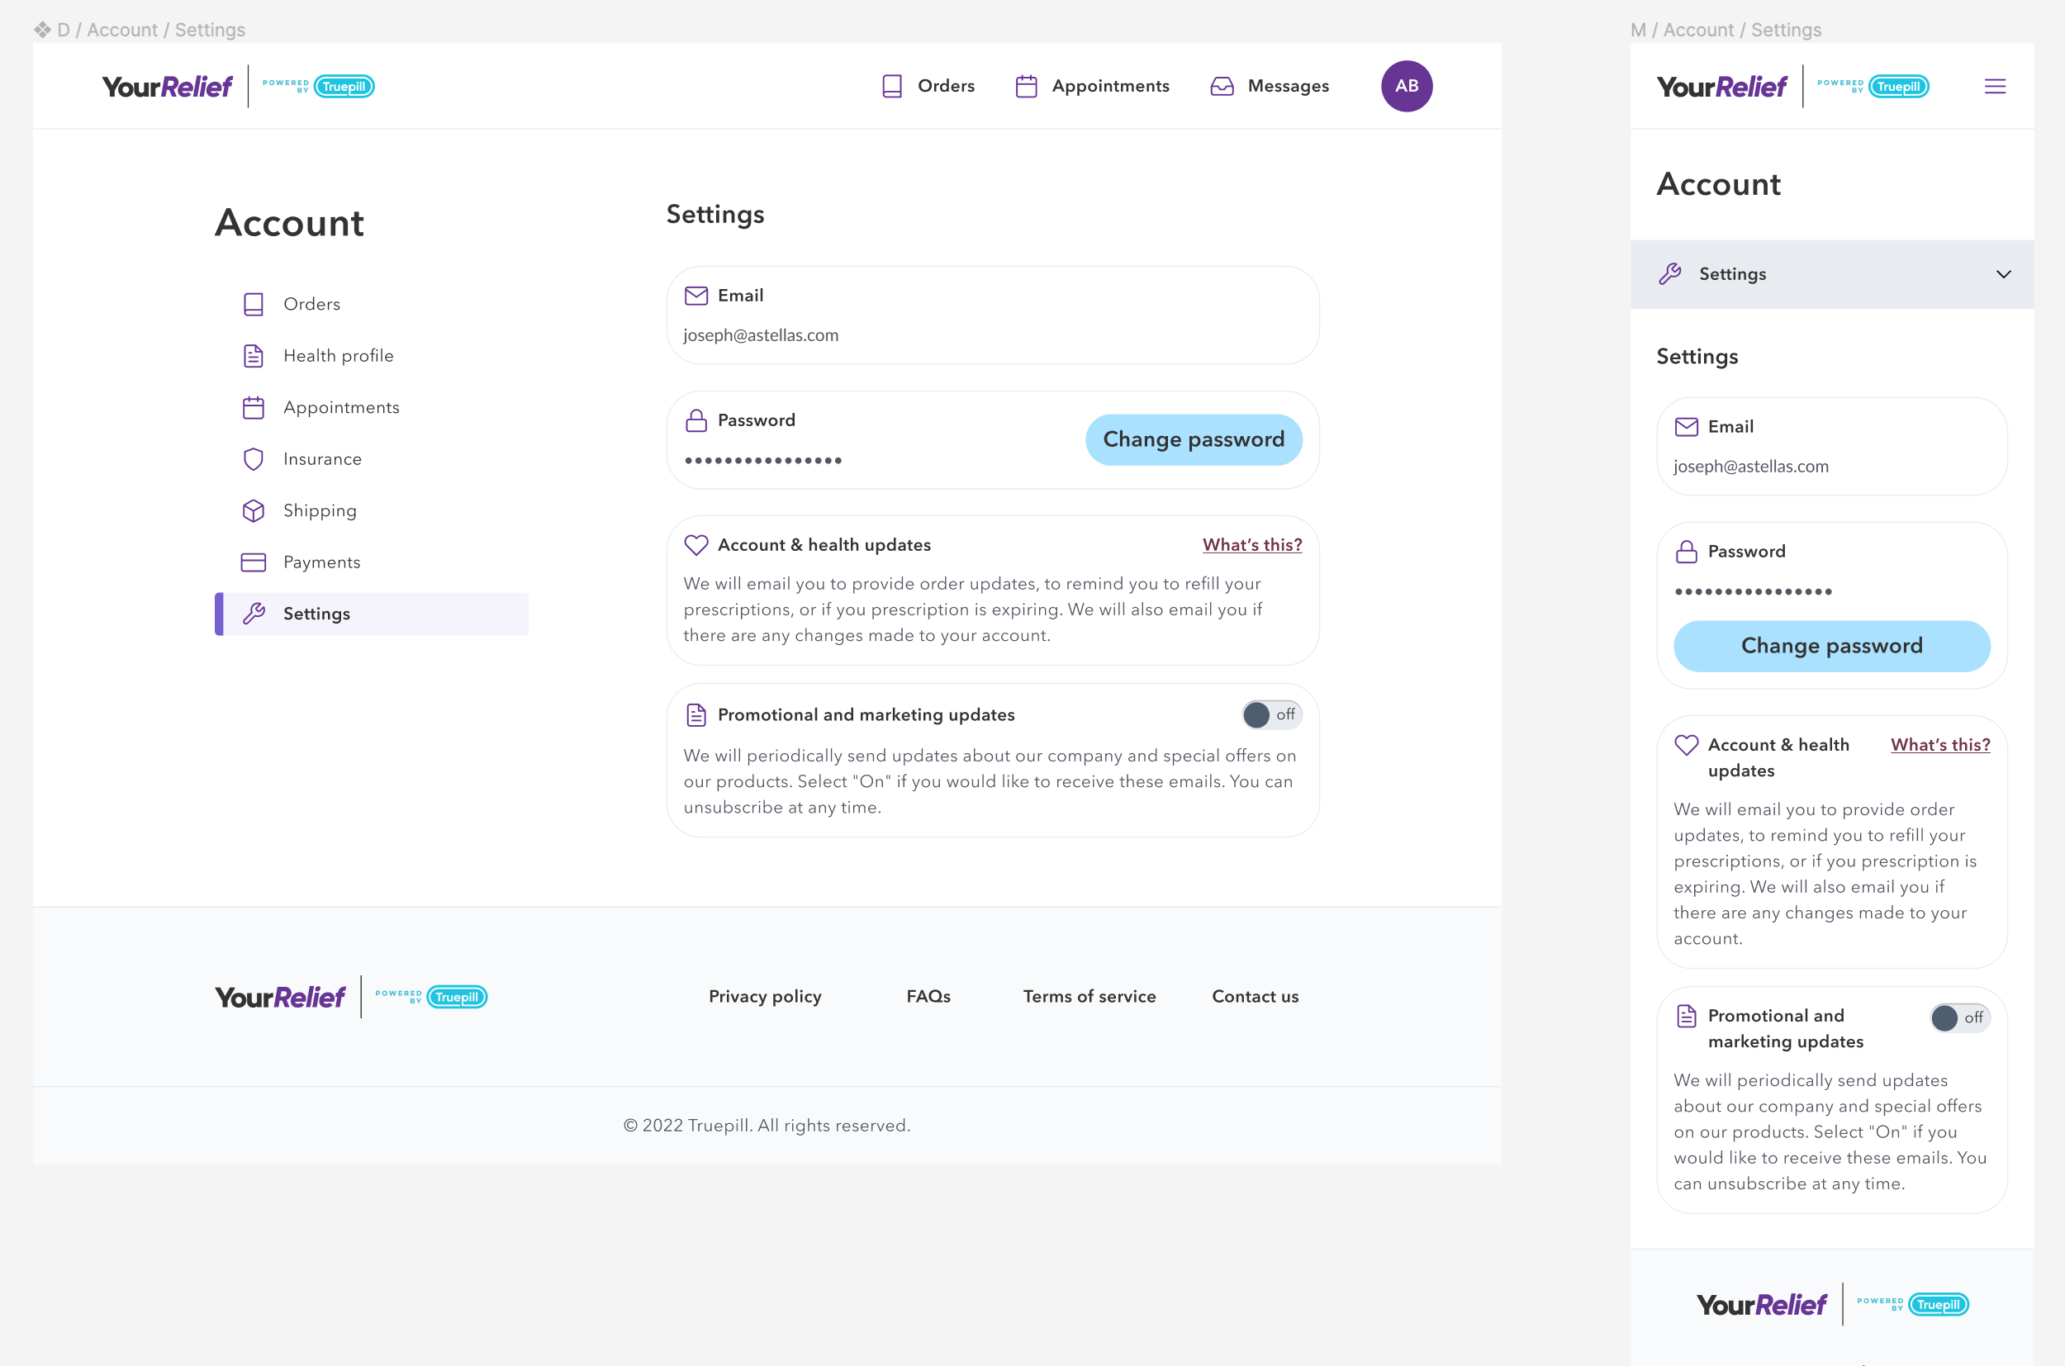Open the mobile hamburger menu icon
Image resolution: width=2065 pixels, height=1366 pixels.
click(1995, 86)
